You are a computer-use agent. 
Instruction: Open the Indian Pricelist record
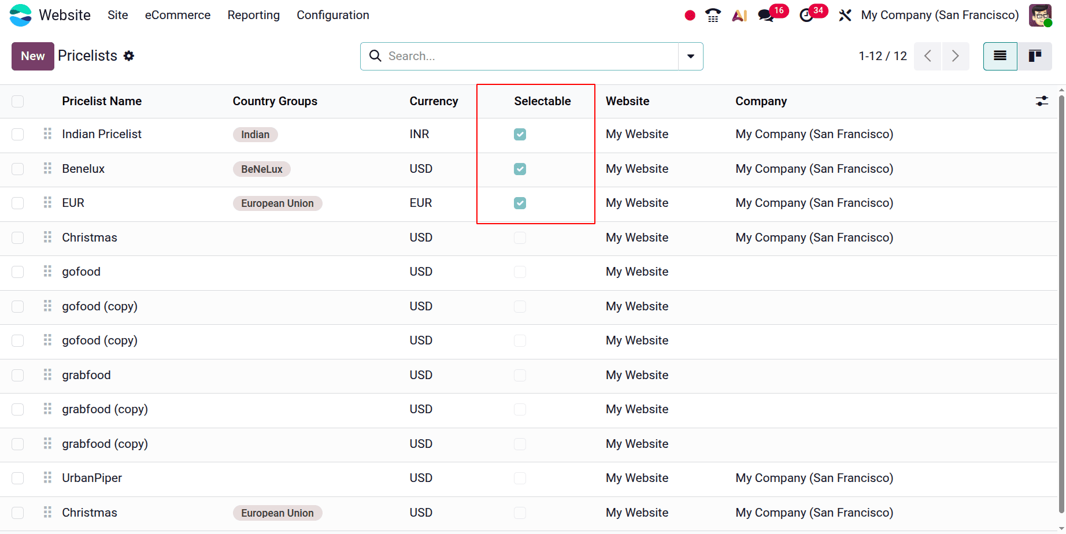click(102, 134)
